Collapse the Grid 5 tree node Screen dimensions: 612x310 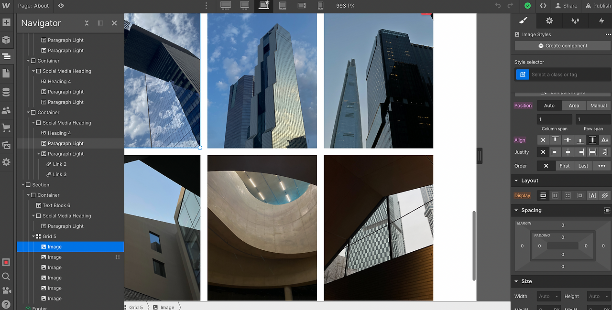coord(33,236)
